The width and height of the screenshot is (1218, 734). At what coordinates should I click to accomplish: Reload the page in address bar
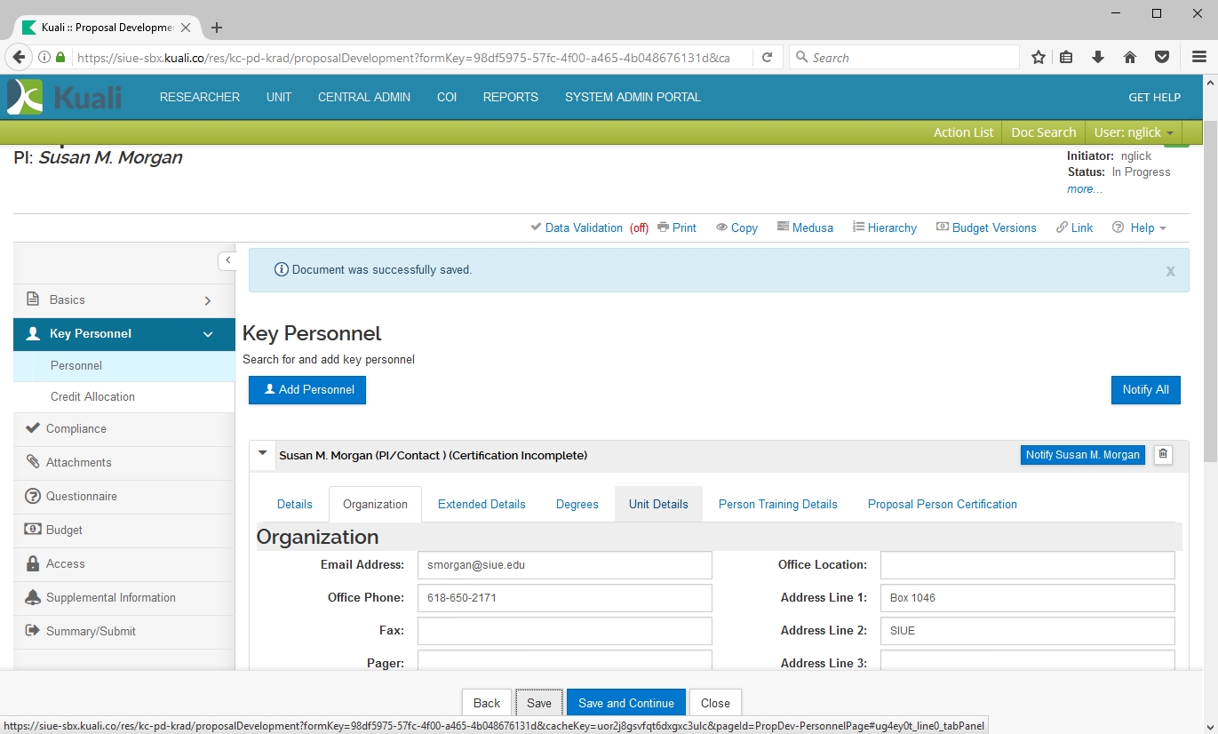tap(766, 58)
